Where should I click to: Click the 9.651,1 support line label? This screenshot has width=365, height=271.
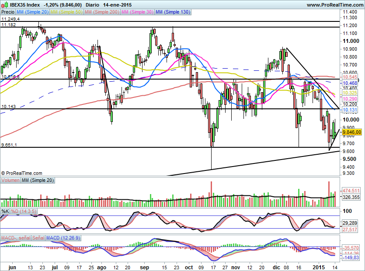point(9,145)
